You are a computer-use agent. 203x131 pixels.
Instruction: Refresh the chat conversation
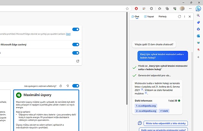click(x=179, y=16)
